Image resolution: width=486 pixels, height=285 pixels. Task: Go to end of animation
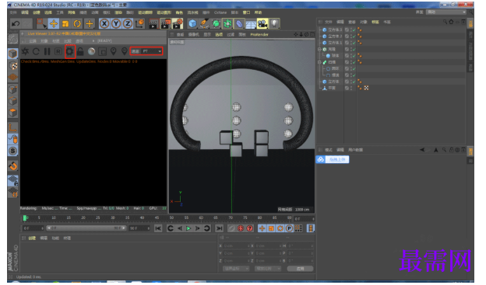[x=219, y=228]
